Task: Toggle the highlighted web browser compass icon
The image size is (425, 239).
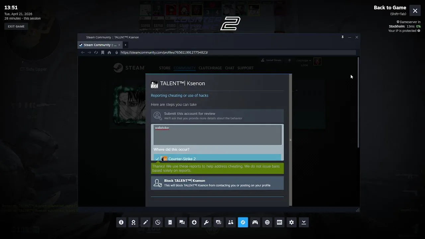Action: click(x=243, y=222)
